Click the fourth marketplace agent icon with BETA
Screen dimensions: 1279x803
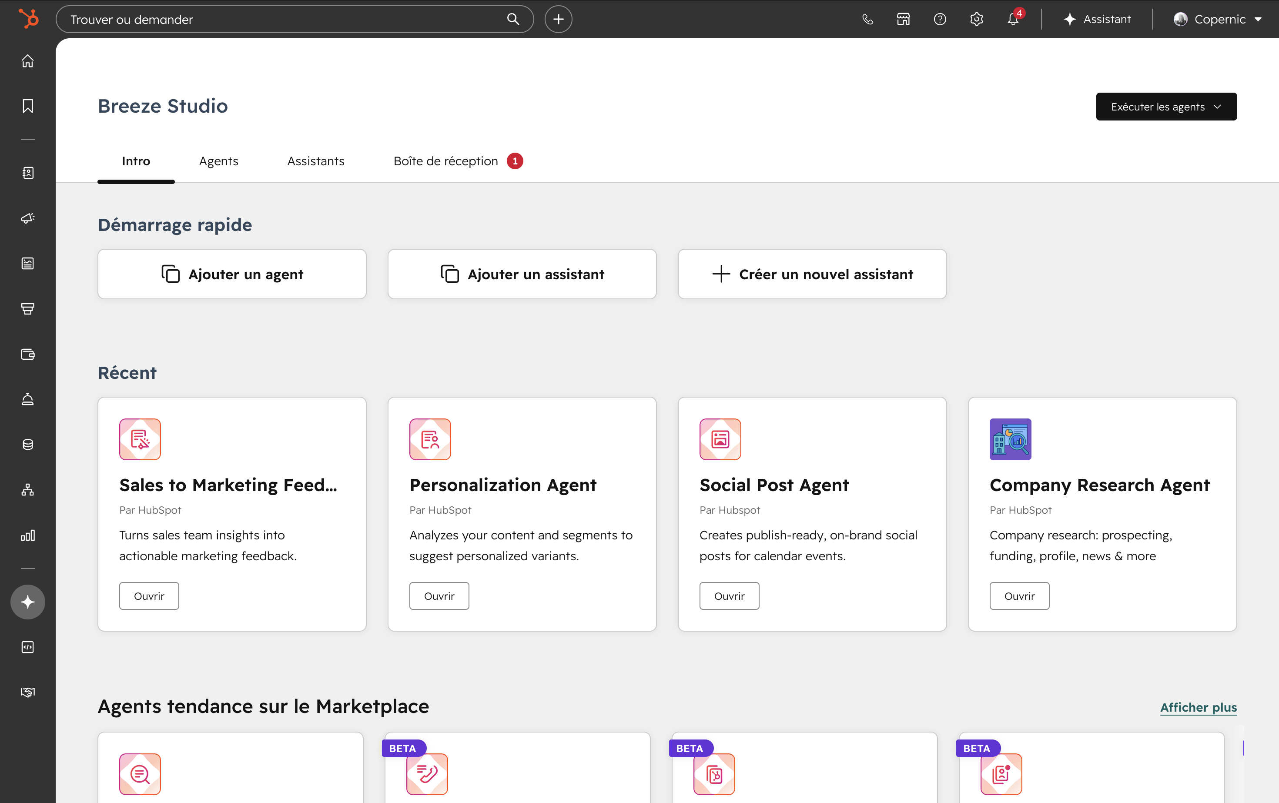coord(1001,774)
